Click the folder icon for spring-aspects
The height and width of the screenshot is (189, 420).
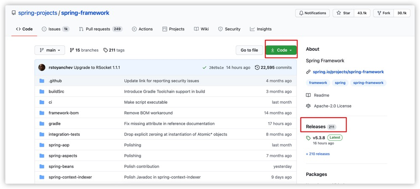[42, 156]
